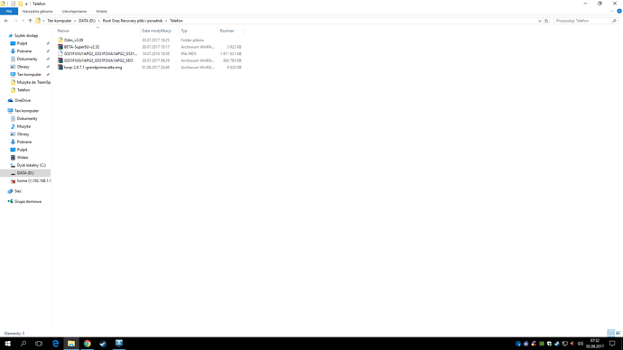This screenshot has height=350, width=623.
Task: Switch to large icons view in status bar
Action: pyautogui.click(x=618, y=333)
